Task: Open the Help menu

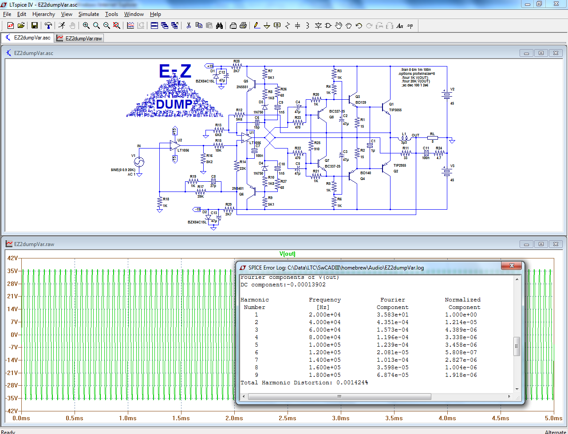Action: 155,14
